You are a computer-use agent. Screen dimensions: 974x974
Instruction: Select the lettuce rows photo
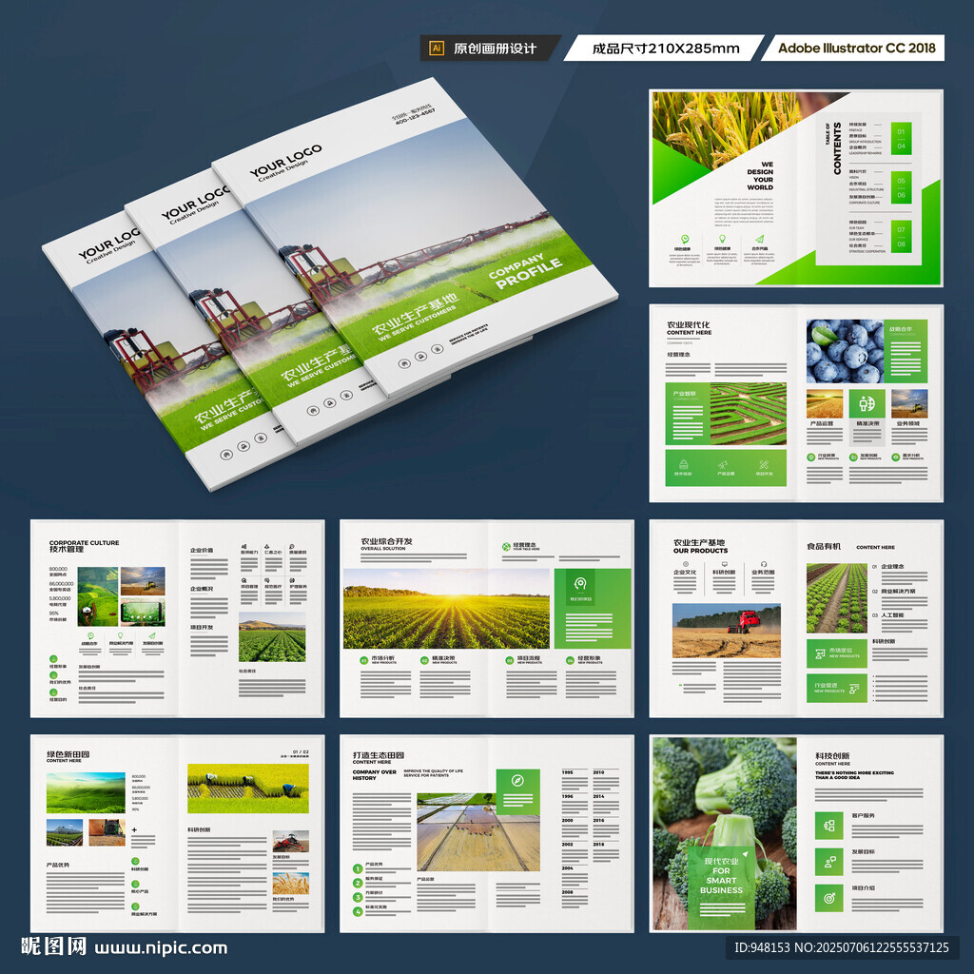(837, 598)
